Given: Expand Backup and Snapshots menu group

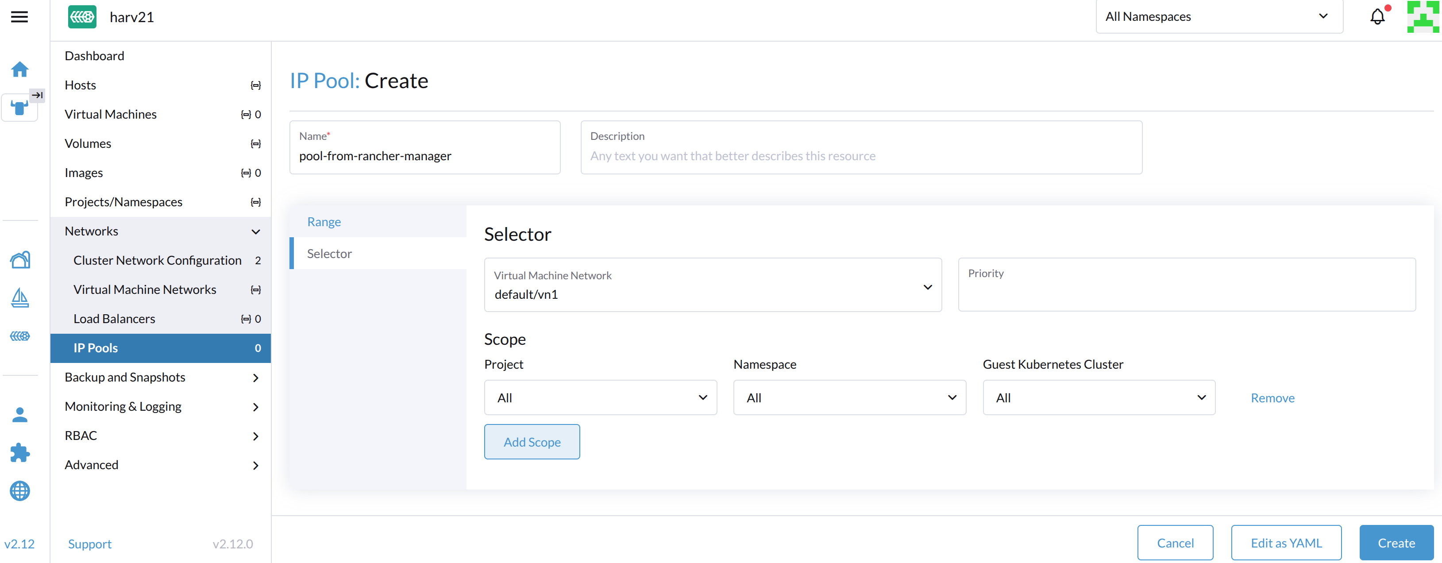Looking at the screenshot, I should [x=161, y=377].
